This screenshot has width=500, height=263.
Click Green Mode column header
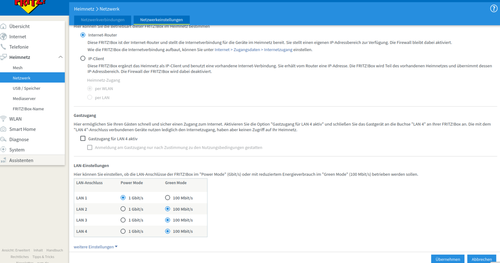(x=176, y=183)
